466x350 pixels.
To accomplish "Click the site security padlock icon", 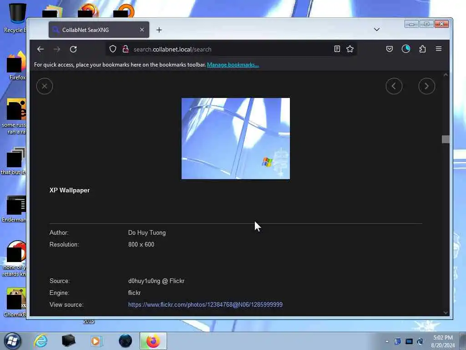I will (x=126, y=49).
